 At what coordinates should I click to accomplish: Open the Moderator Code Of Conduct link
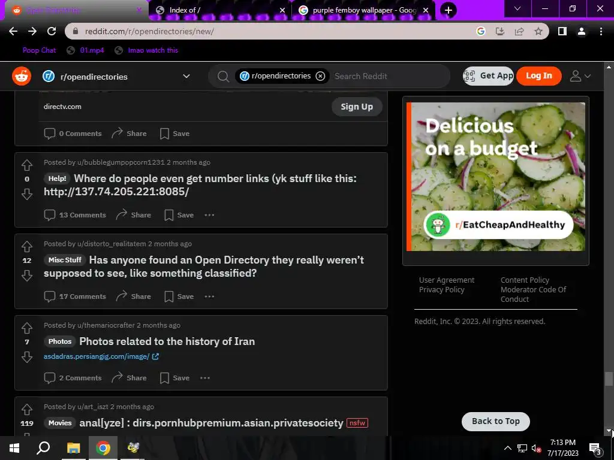pyautogui.click(x=533, y=294)
